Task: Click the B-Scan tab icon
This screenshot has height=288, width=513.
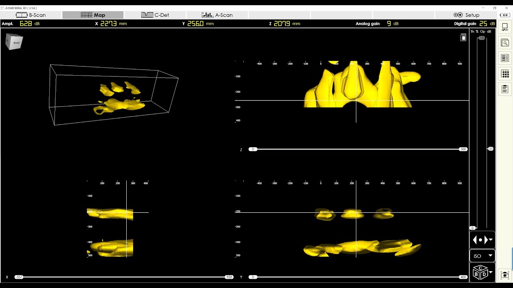Action: pyautogui.click(x=21, y=15)
